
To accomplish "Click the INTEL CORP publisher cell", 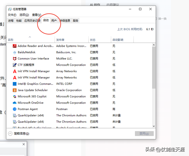I will (x=64, y=84).
